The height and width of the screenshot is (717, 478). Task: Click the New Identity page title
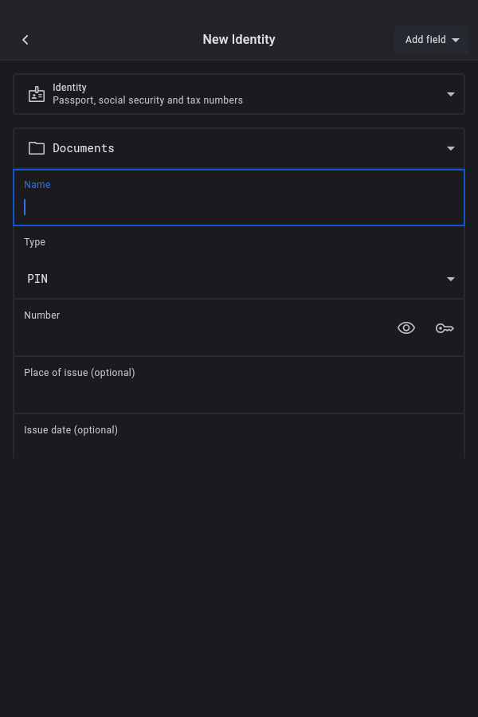point(239,40)
